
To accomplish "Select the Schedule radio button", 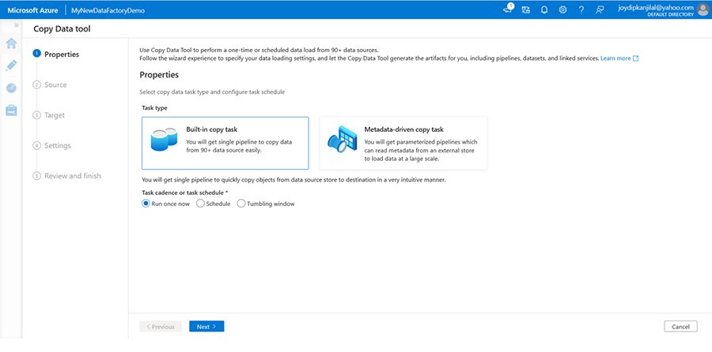I will point(200,203).
